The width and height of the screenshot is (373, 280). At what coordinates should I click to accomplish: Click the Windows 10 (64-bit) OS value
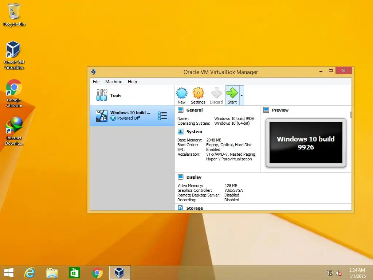point(232,123)
